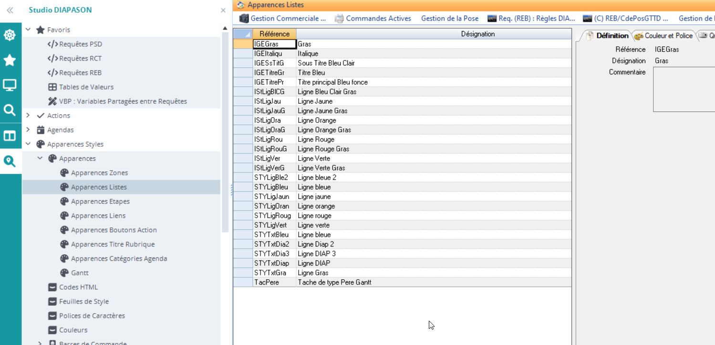Open Req. (REB) Règles DIA shortcut
Viewport: 715px width, 345px height.
[x=531, y=19]
